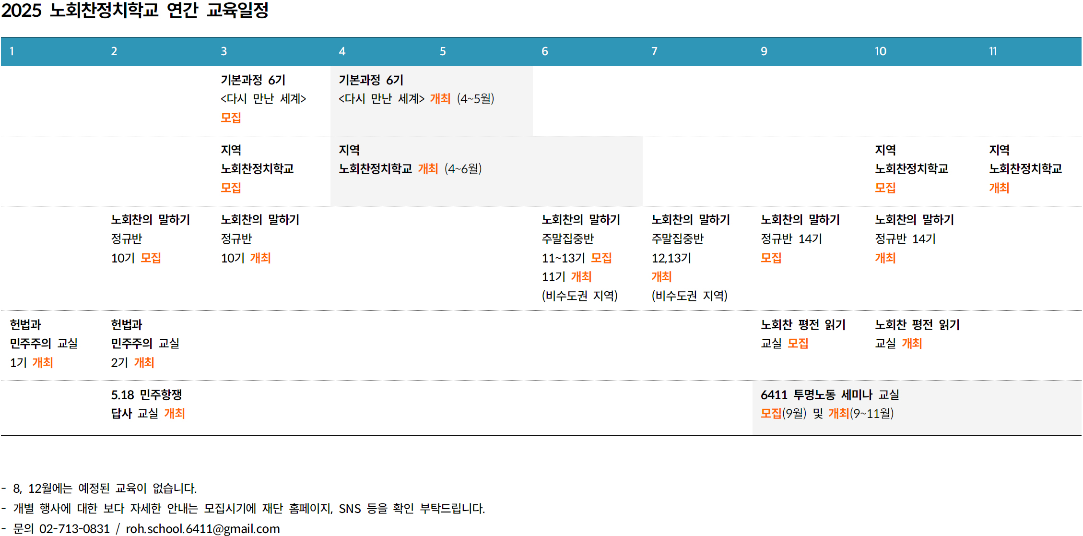The height and width of the screenshot is (536, 1083).
Task: Click 모집 next to 정규반 10기
Action: point(151,258)
